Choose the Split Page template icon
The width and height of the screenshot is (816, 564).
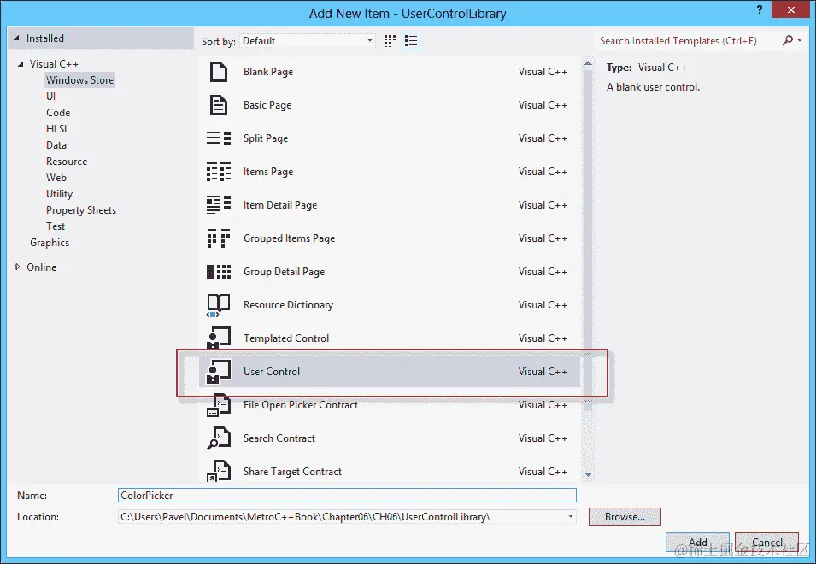(219, 138)
